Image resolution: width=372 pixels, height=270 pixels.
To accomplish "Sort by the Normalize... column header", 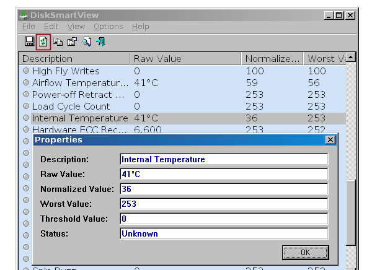I will coord(272,59).
